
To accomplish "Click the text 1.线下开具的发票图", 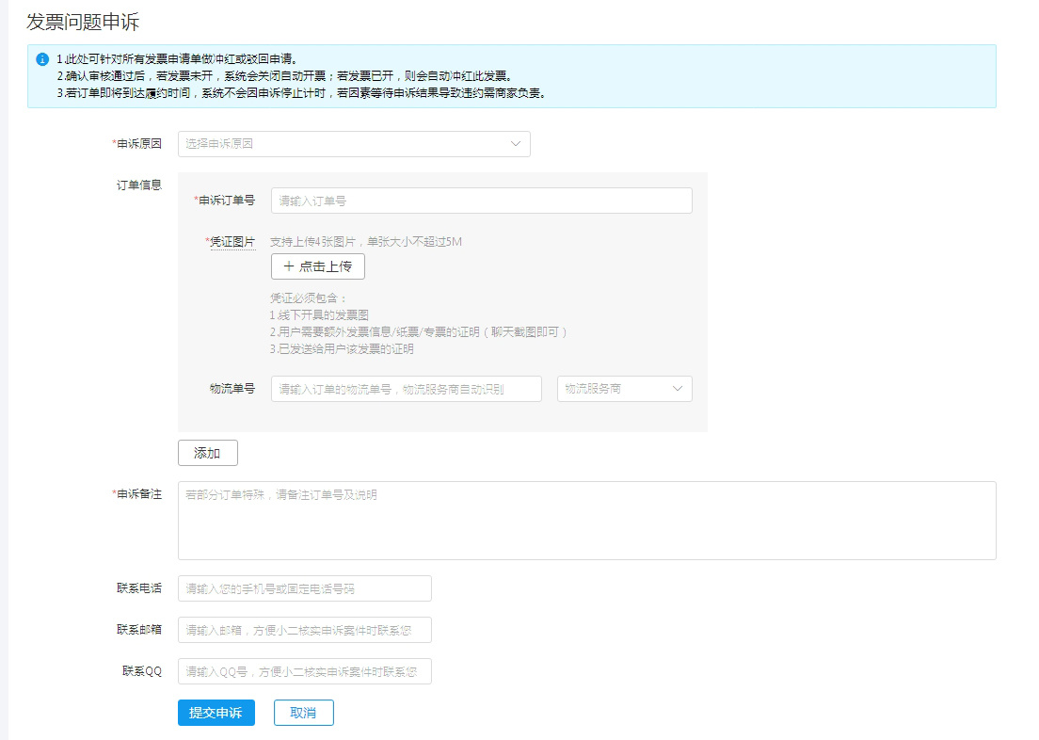I will point(319,315).
